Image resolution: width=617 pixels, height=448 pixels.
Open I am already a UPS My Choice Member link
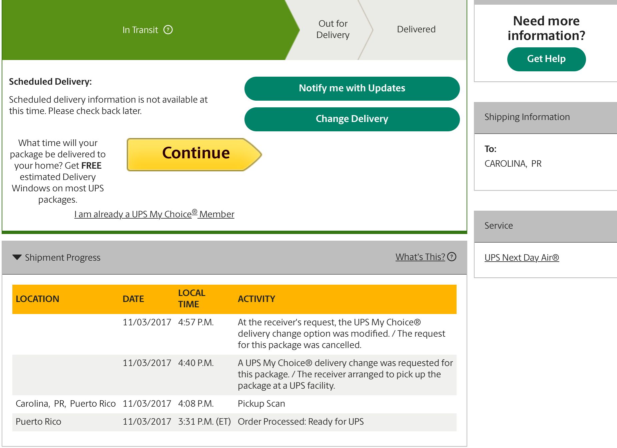(154, 214)
